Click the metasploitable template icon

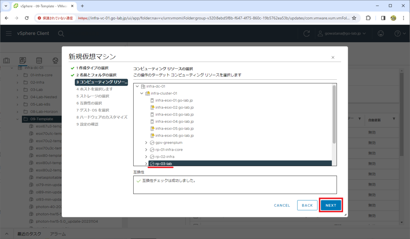click(31, 177)
